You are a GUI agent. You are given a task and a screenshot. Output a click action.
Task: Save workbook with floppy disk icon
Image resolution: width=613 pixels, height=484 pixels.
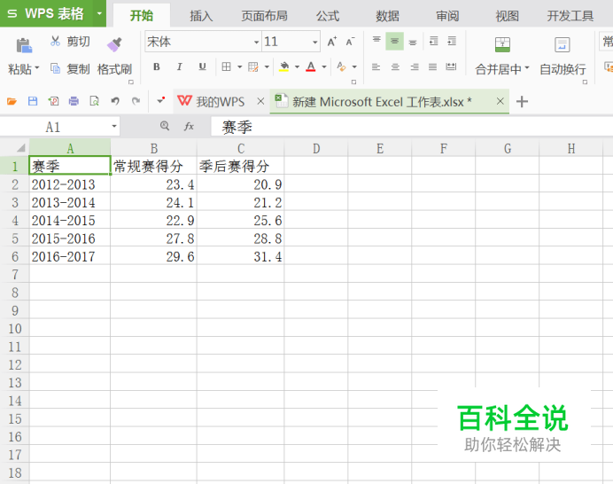click(x=33, y=102)
